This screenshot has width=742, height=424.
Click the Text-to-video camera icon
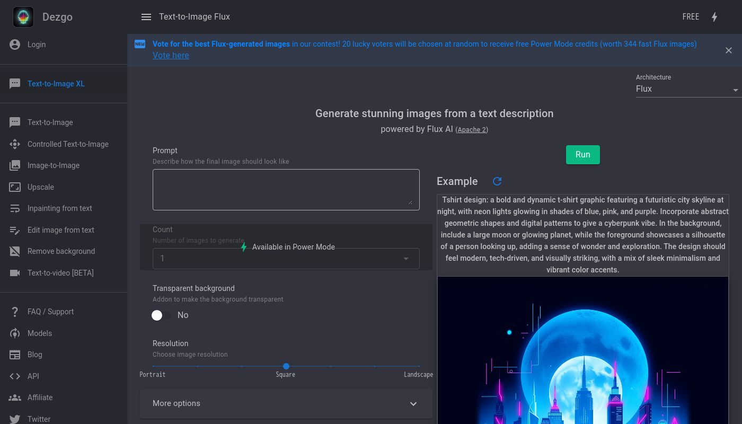click(15, 273)
